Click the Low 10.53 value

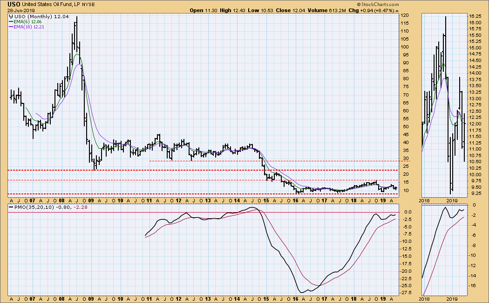[x=260, y=10]
